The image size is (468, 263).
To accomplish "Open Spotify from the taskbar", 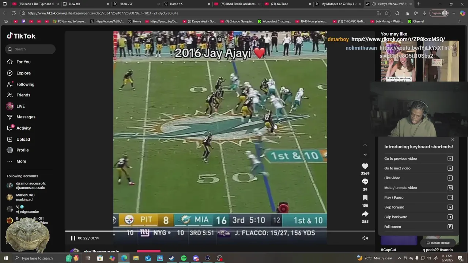I will coord(184,258).
